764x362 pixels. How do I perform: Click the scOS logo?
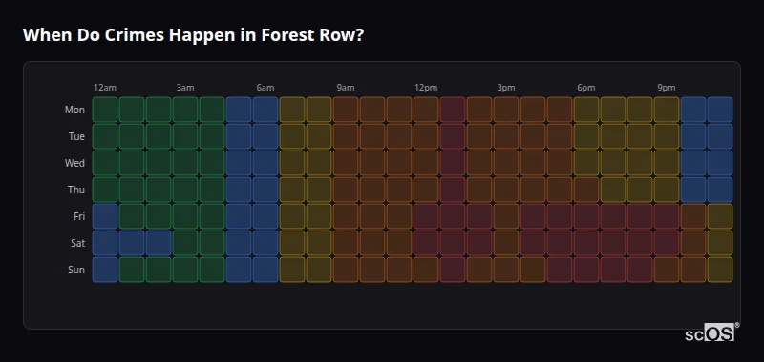(711, 332)
